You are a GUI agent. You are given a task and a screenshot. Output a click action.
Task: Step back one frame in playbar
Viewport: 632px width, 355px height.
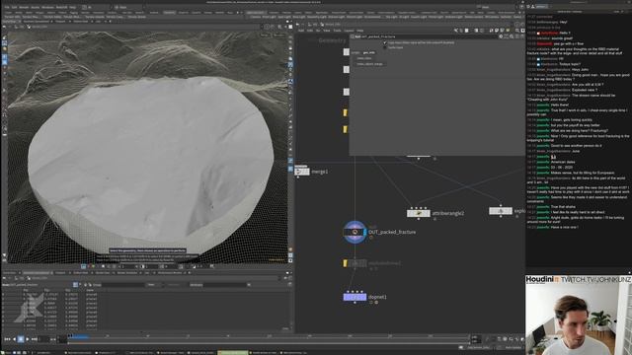[x=14, y=339]
